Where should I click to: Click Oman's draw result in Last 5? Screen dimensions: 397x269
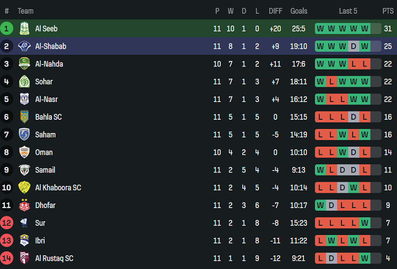pyautogui.click(x=353, y=152)
